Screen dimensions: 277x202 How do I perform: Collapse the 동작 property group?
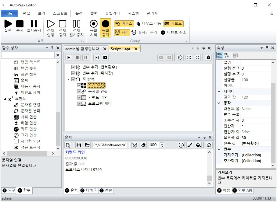tap(219, 103)
